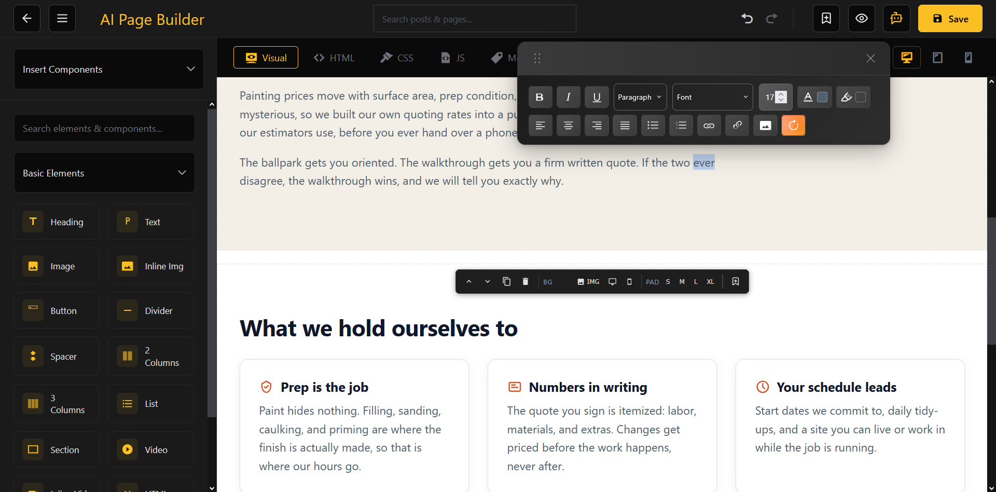Open the Paragraph style dropdown

pos(640,97)
